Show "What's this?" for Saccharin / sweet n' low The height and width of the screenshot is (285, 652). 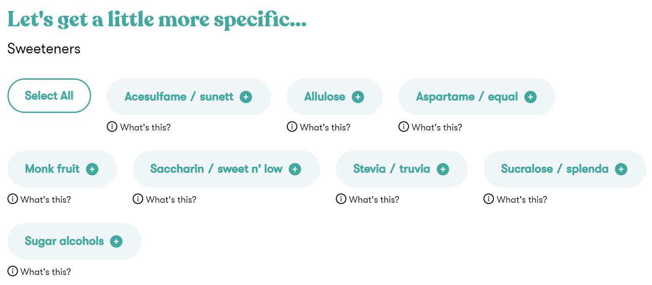(x=165, y=199)
